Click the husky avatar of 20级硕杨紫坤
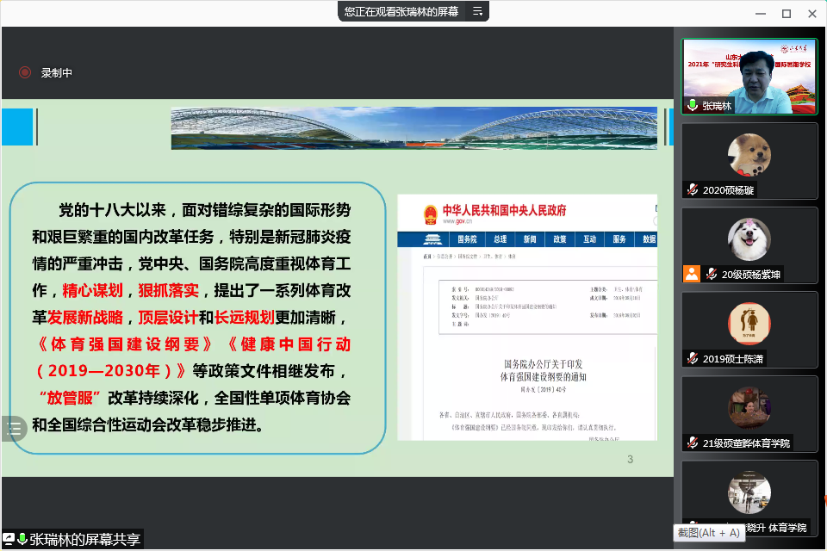The image size is (827, 551). 749,238
